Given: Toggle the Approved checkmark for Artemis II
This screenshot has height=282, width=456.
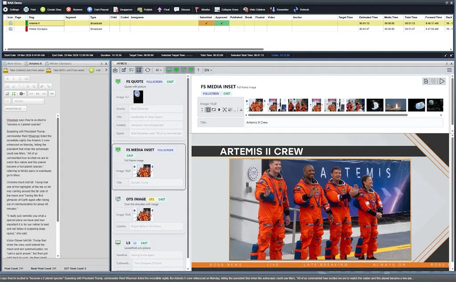Looking at the screenshot, I should 222,23.
